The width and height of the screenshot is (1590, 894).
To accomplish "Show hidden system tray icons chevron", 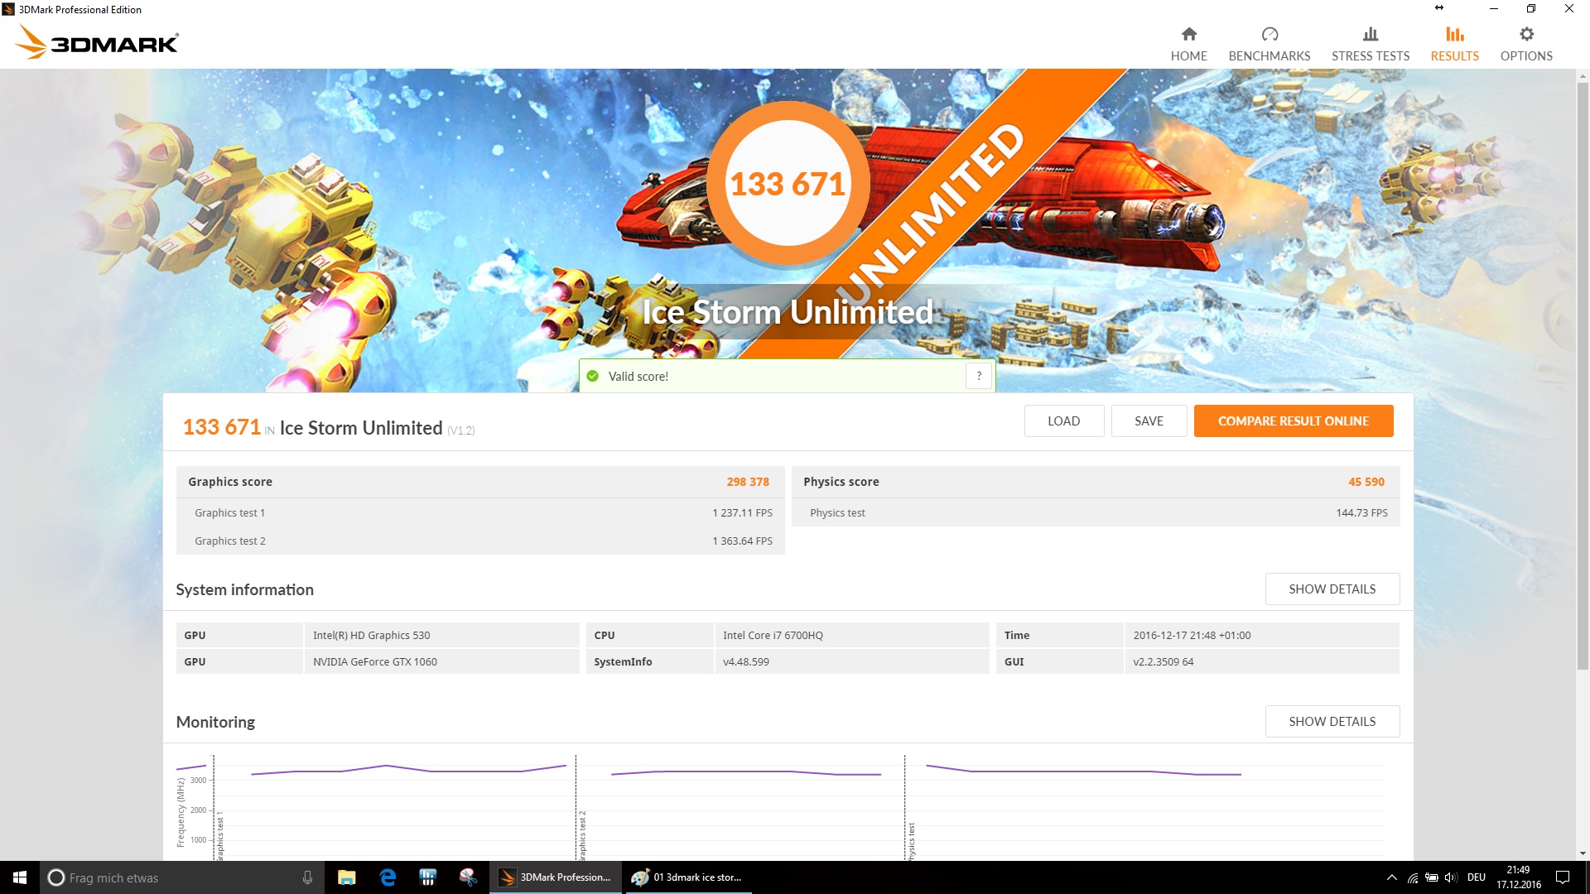I will click(x=1391, y=877).
